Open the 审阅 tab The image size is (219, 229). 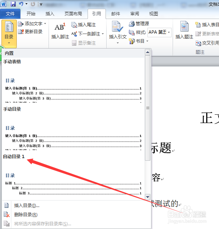coord(135,14)
